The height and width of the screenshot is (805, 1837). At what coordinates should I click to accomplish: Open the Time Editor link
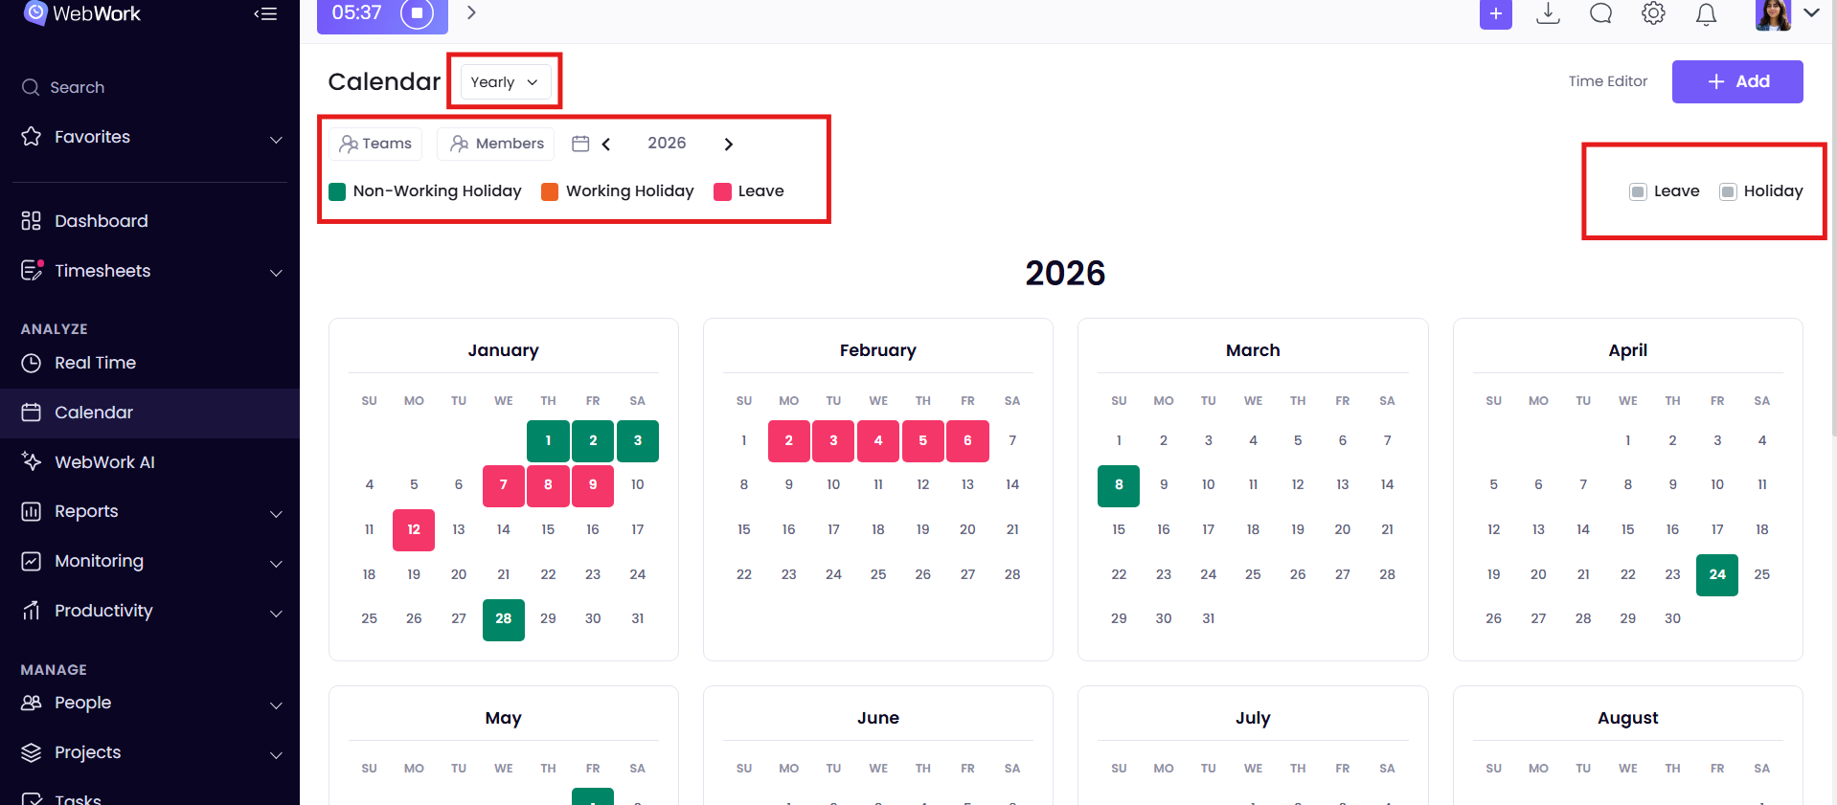[1607, 81]
